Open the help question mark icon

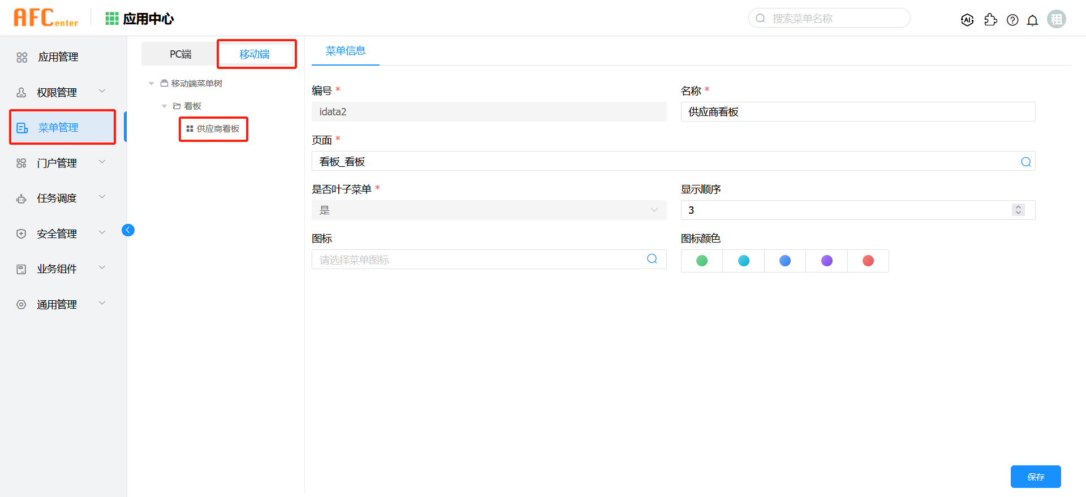click(1012, 20)
